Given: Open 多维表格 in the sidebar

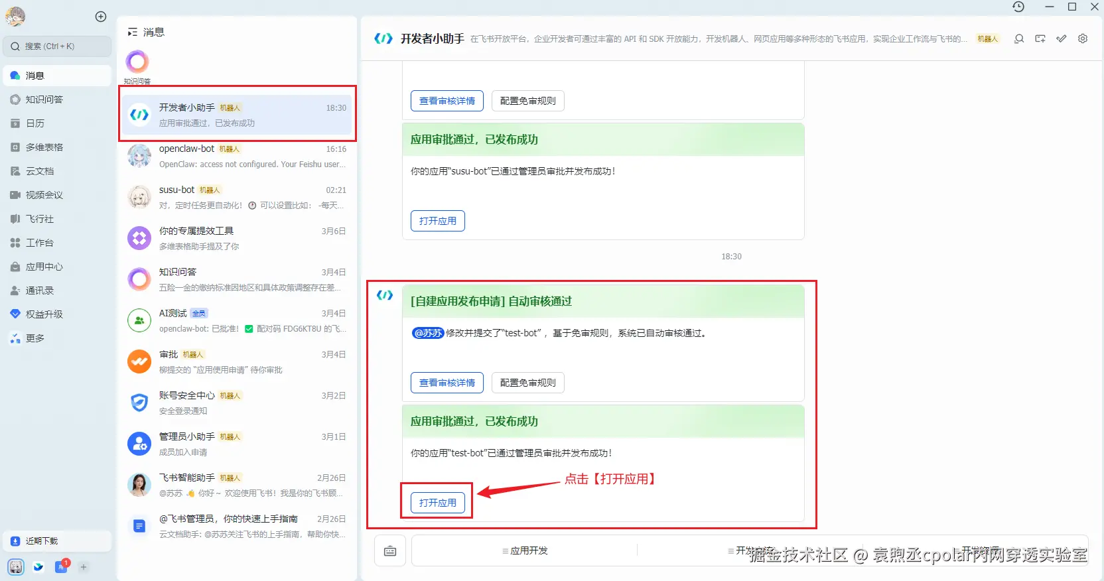Looking at the screenshot, I should tap(57, 147).
